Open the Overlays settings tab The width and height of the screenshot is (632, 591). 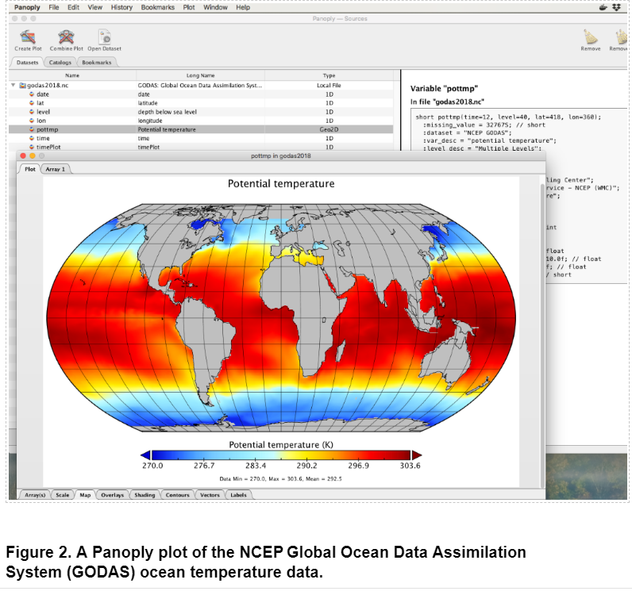click(x=113, y=495)
